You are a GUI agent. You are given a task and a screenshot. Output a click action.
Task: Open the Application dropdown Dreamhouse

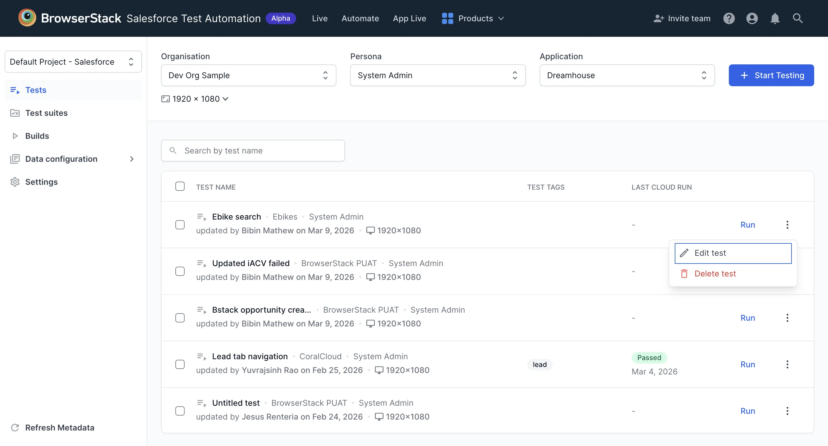click(627, 75)
